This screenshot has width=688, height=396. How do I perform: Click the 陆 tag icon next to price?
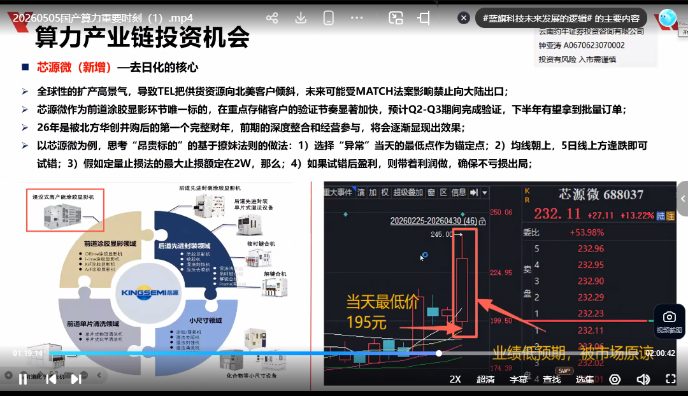661,216
